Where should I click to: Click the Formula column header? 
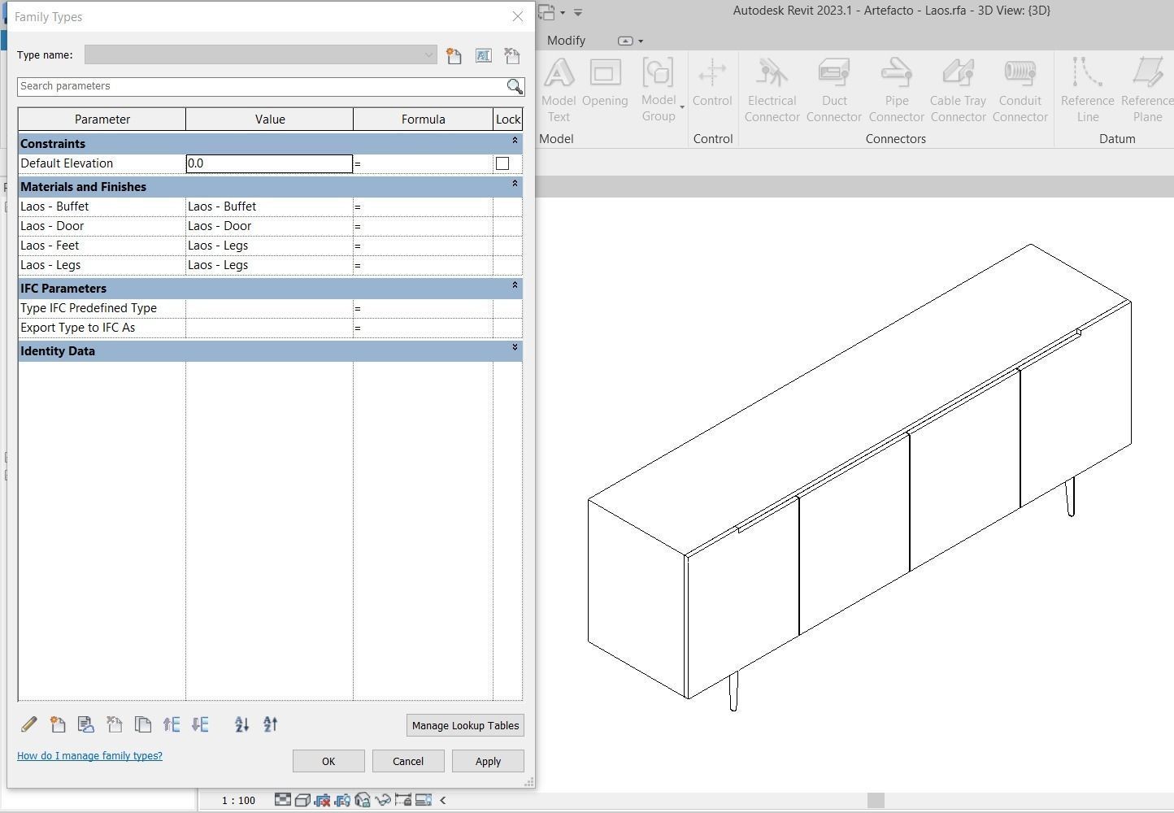coord(424,120)
